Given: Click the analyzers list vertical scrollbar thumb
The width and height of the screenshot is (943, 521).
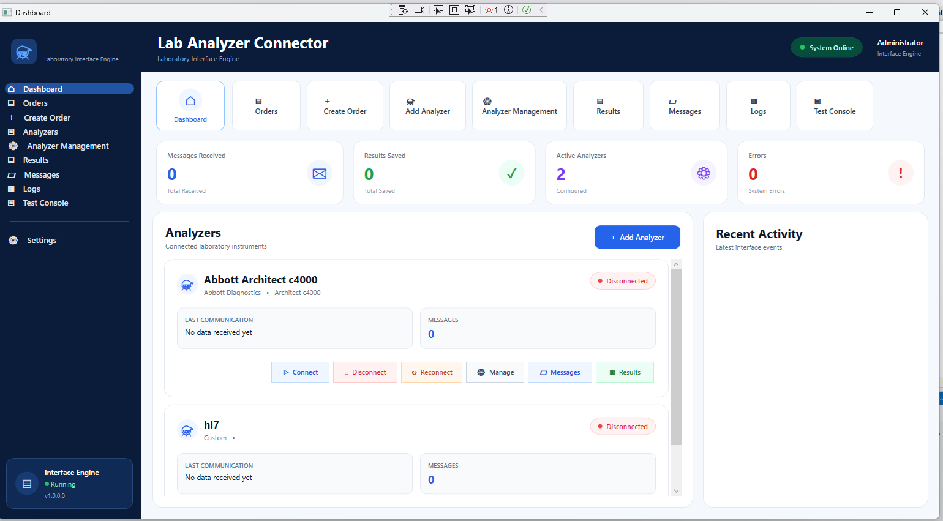Looking at the screenshot, I should 676,356.
